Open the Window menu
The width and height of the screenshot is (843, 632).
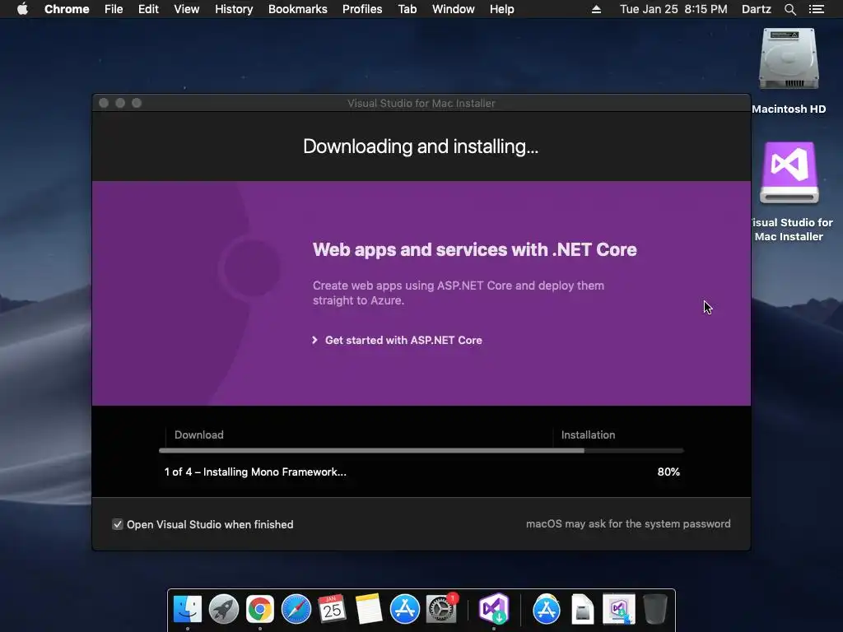(454, 9)
